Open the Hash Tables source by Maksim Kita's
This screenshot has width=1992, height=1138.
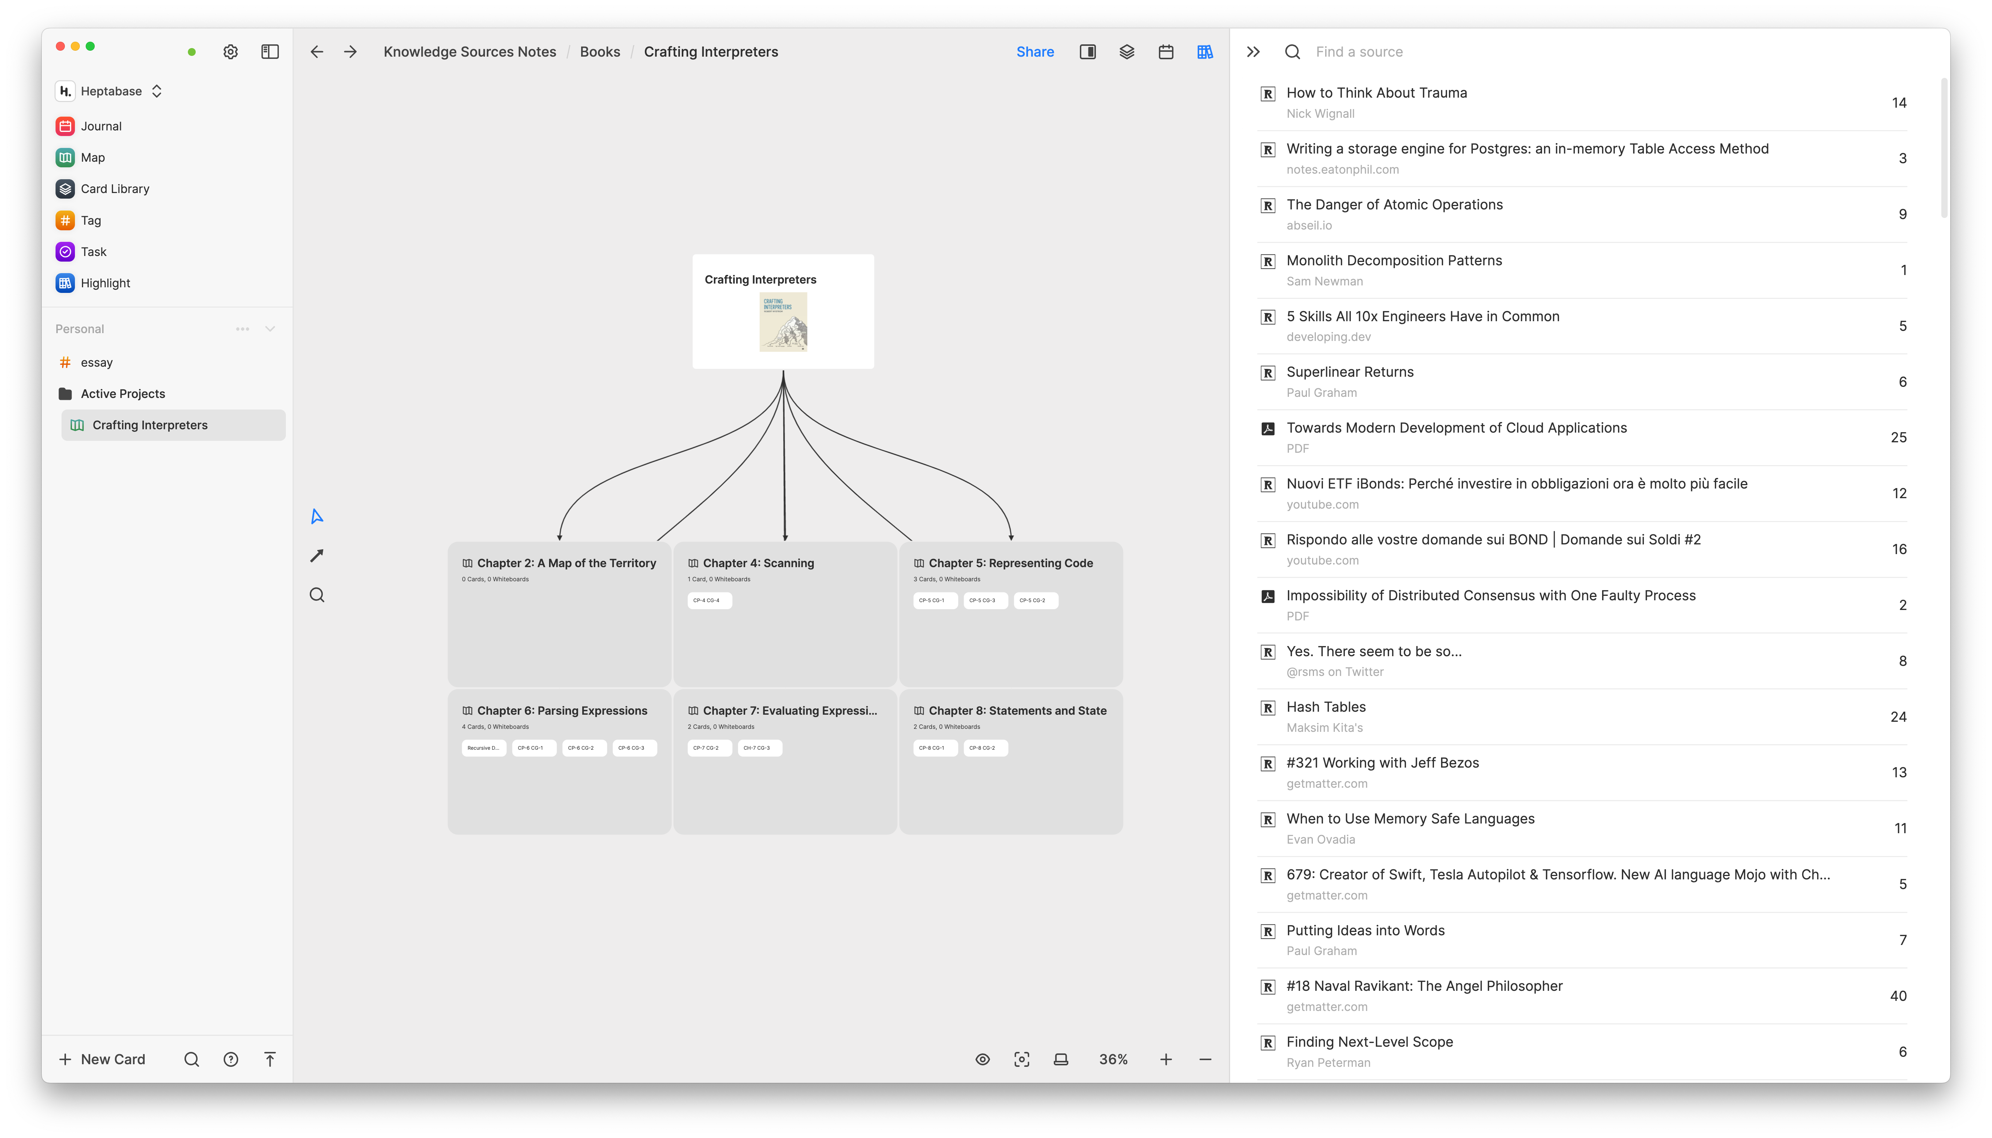point(1325,706)
